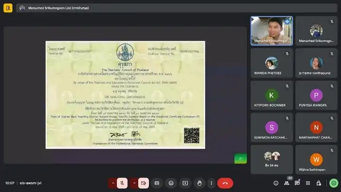Select PUNYISA RIANGPA participant tile
The image size is (341, 192).
coord(316,95)
